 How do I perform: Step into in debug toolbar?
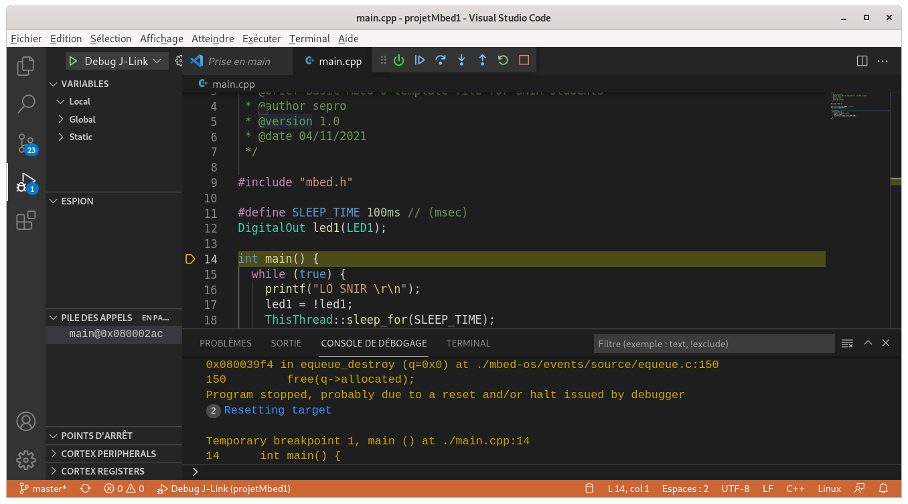click(x=461, y=60)
